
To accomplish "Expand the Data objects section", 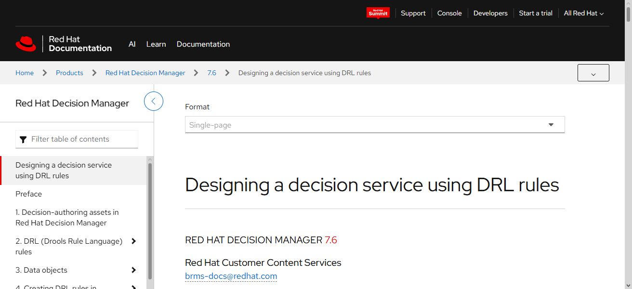I will [133, 270].
